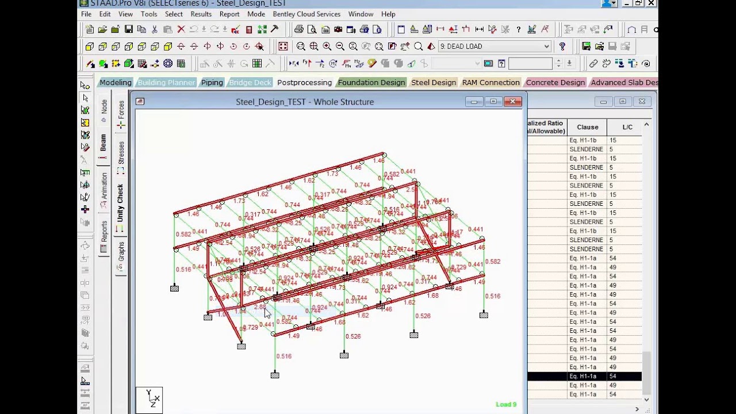Click the spinner arrows beside the blank field
The image size is (736, 414).
click(558, 63)
